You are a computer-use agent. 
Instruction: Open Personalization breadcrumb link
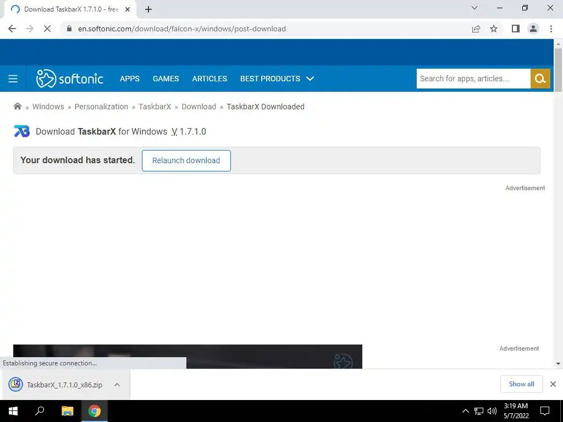click(101, 107)
